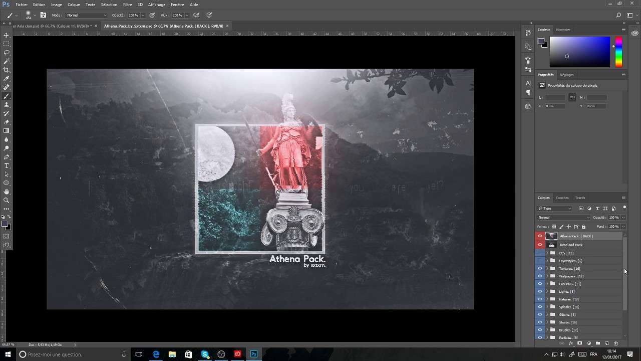Select the Eraser tool
Screen dimensions: 641x361
coord(7,122)
